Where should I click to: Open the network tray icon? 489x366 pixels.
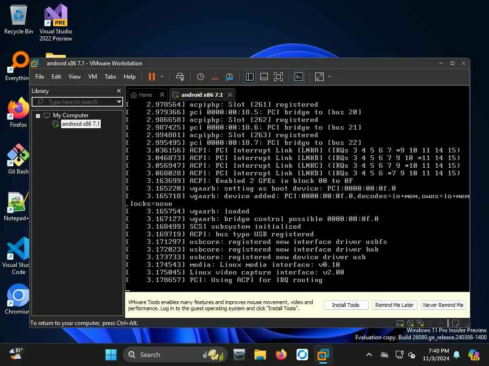point(399,355)
